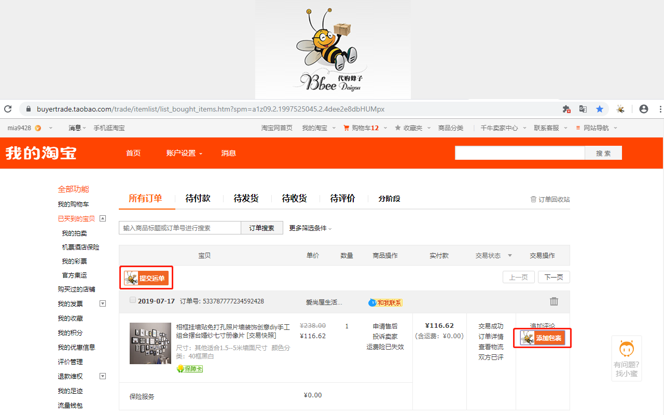
Task: Expand the 我的发票 sidebar section
Action: coord(103,303)
